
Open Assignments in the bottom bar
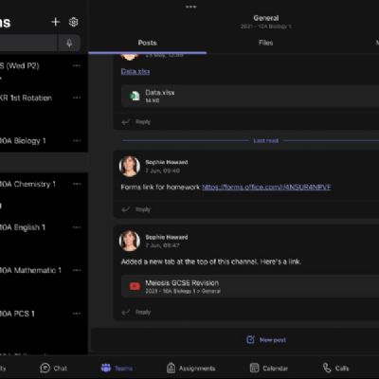click(190, 368)
